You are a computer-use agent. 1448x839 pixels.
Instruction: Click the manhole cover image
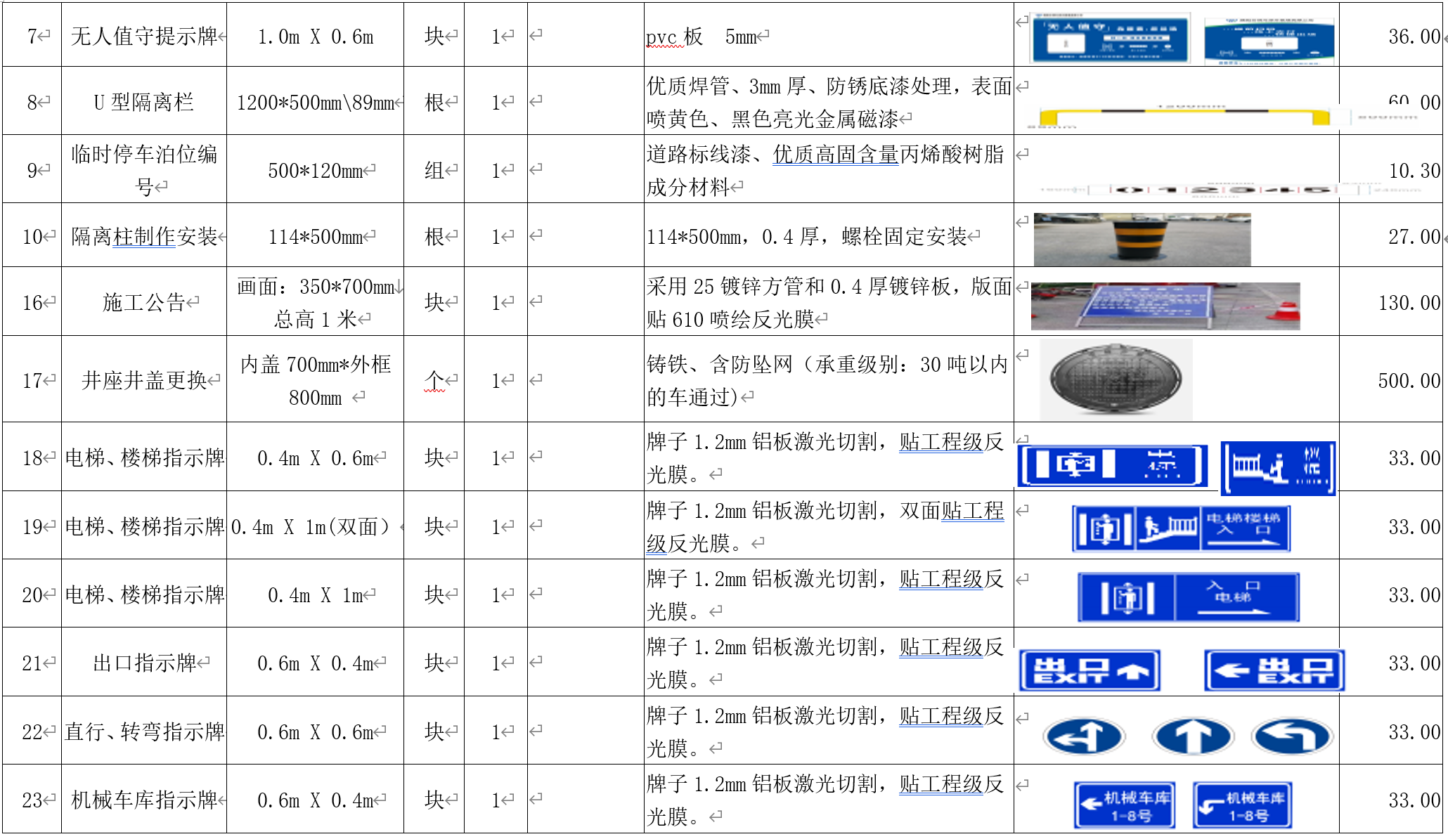pyautogui.click(x=1116, y=379)
